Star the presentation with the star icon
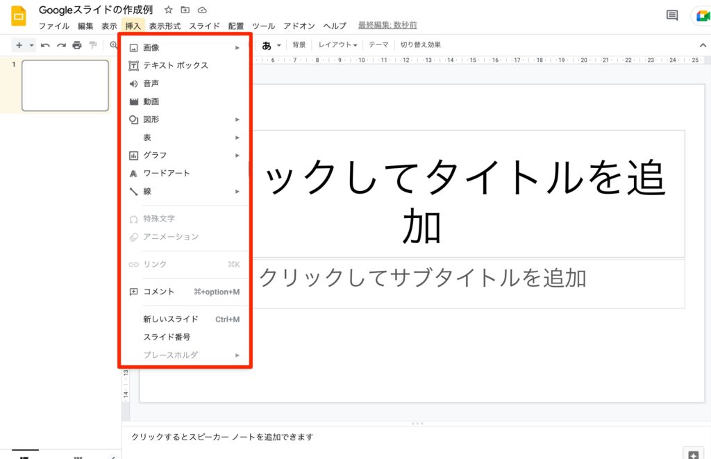This screenshot has width=711, height=459. [168, 10]
